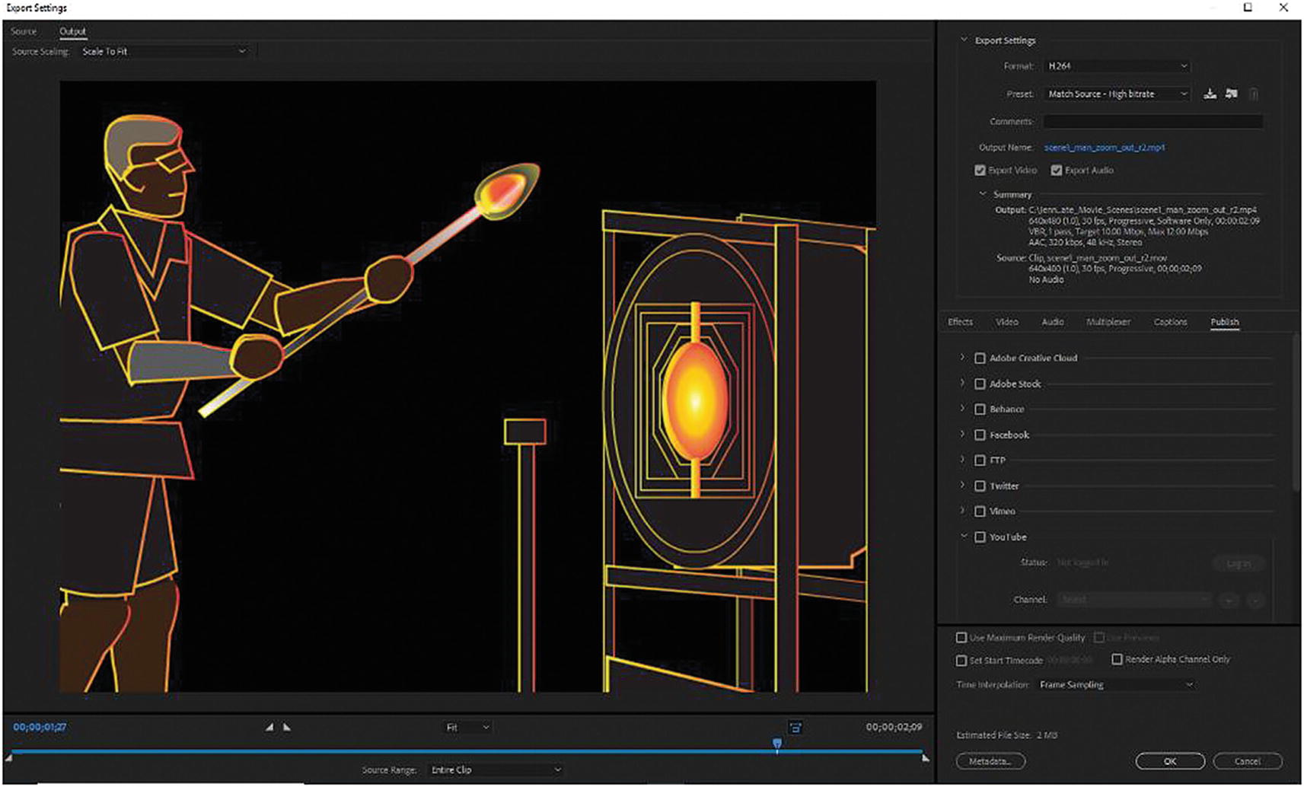The width and height of the screenshot is (1304, 787).
Task: Open the Source Range dropdown
Action: [x=495, y=770]
